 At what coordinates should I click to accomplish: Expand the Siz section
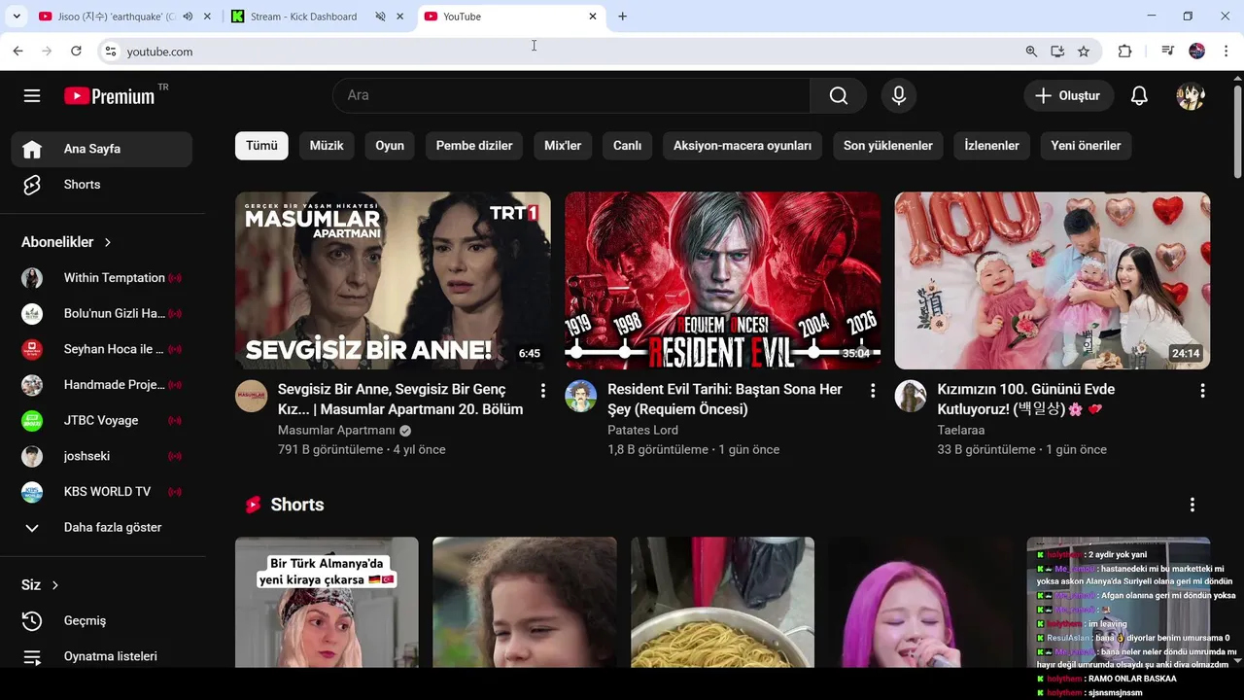point(40,585)
